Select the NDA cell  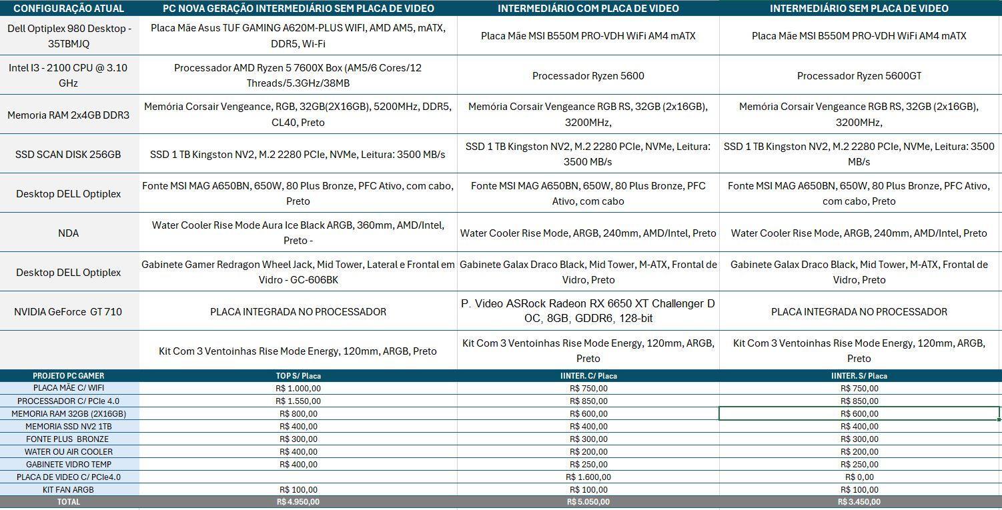pos(69,233)
